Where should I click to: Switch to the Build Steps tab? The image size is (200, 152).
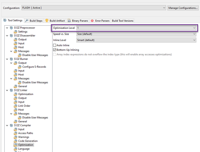[34, 21]
